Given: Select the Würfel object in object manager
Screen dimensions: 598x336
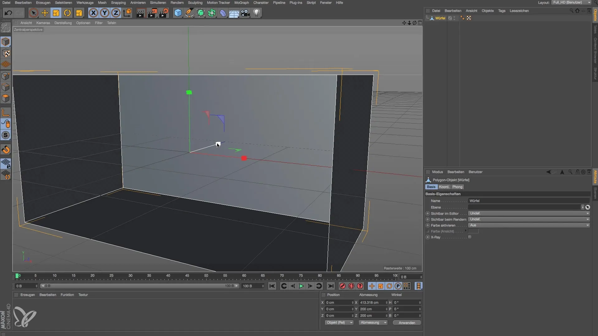Looking at the screenshot, I should tap(440, 18).
